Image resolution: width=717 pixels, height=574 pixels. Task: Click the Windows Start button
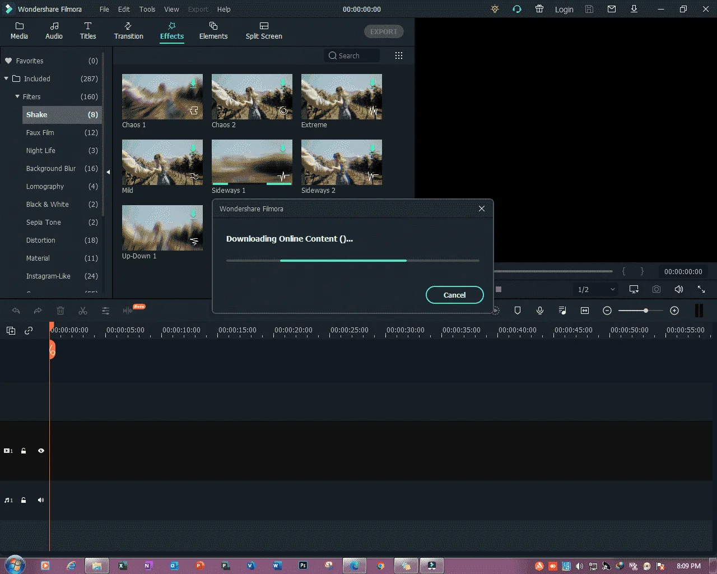(15, 564)
